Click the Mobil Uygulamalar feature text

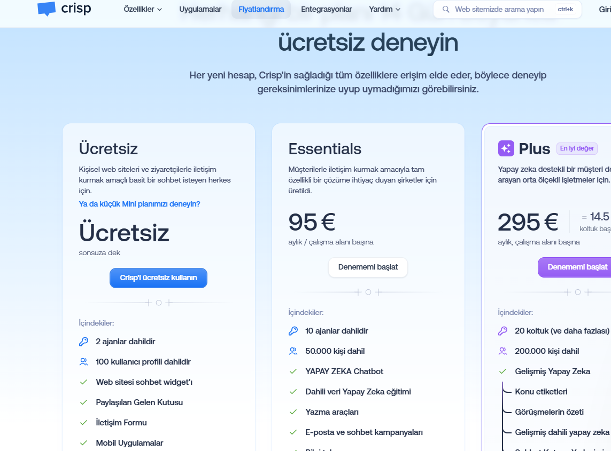point(129,443)
